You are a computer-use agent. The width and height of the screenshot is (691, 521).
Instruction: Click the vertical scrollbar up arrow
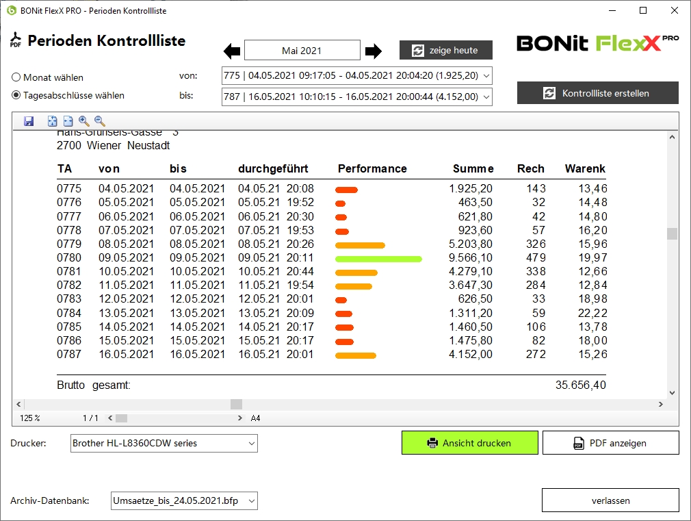pyautogui.click(x=672, y=137)
